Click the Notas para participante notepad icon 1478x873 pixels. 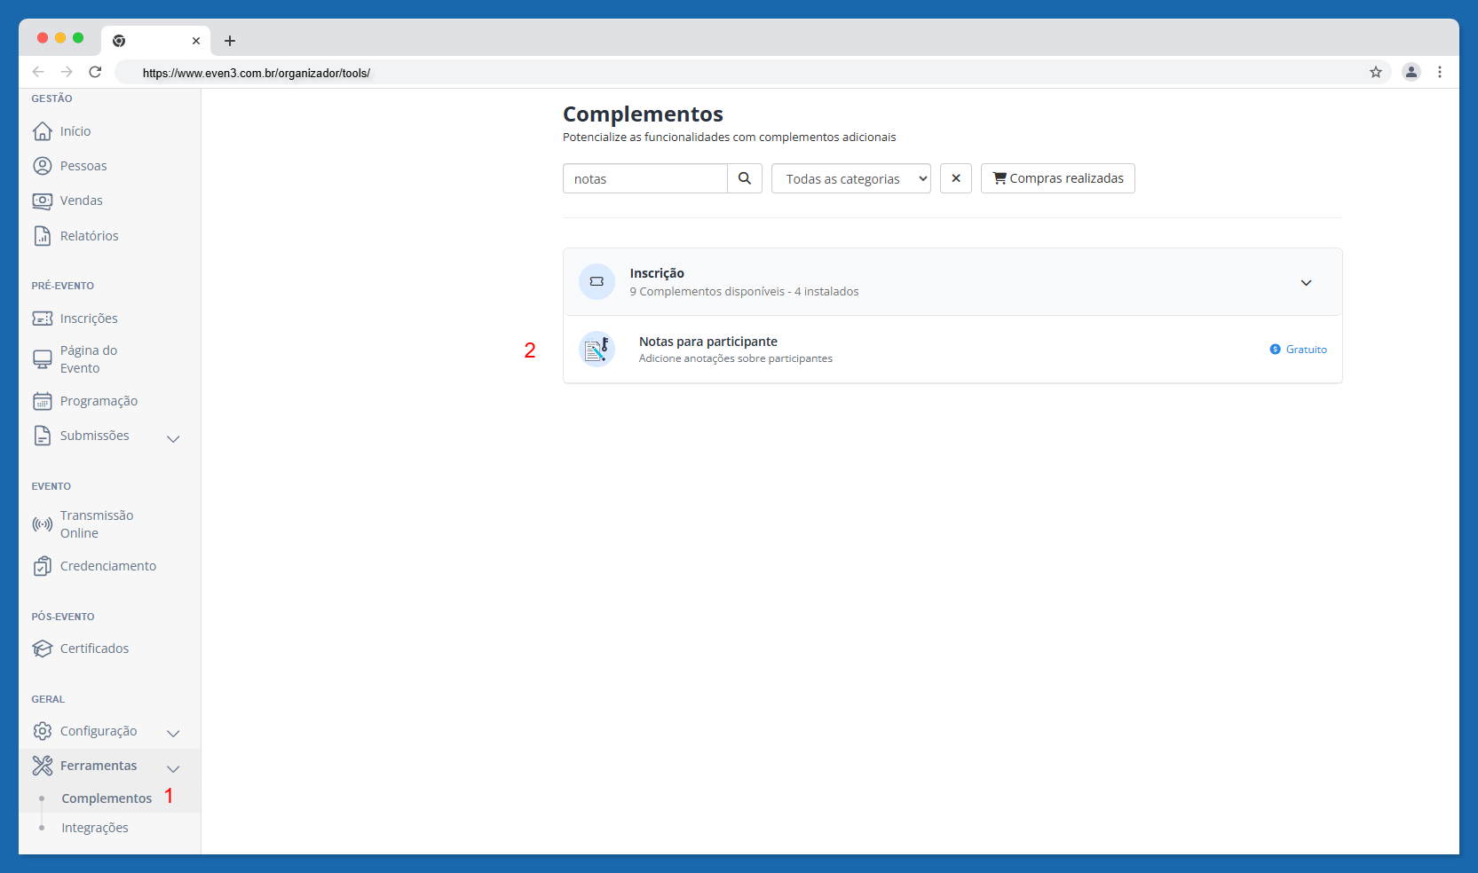point(597,350)
